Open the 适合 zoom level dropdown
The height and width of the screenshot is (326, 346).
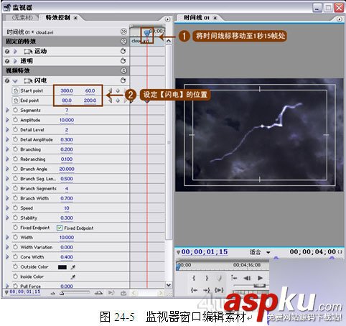click(x=268, y=252)
